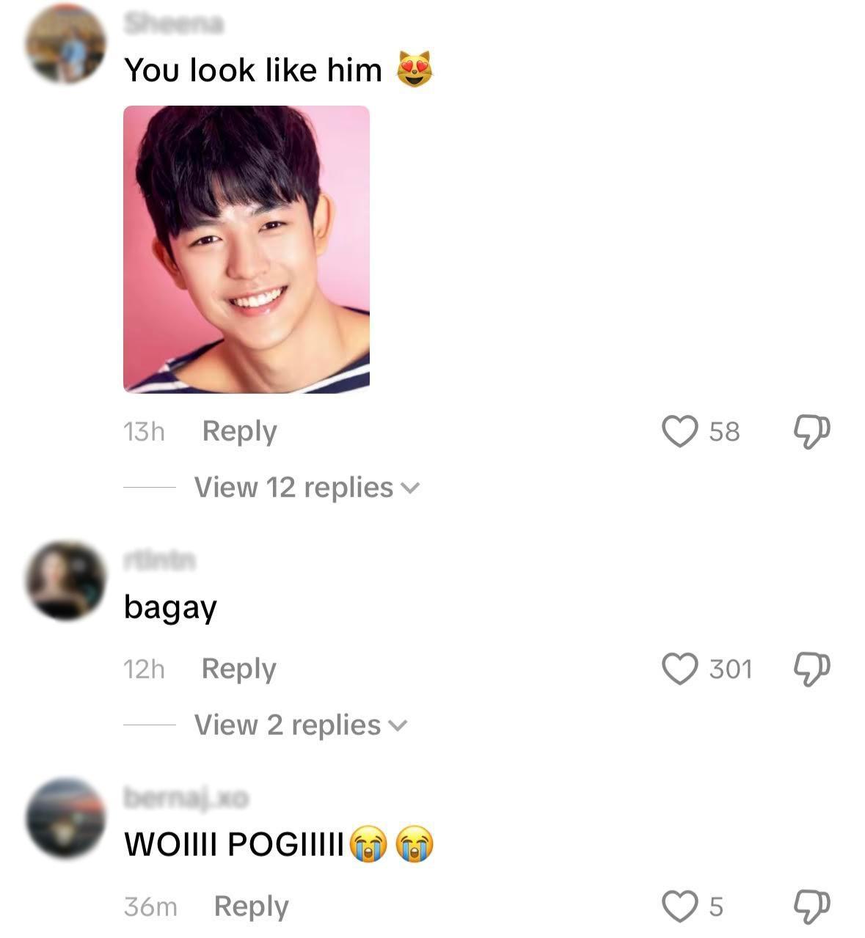Click chevron next to View 12 replies
This screenshot has width=865, height=938.
click(410, 488)
